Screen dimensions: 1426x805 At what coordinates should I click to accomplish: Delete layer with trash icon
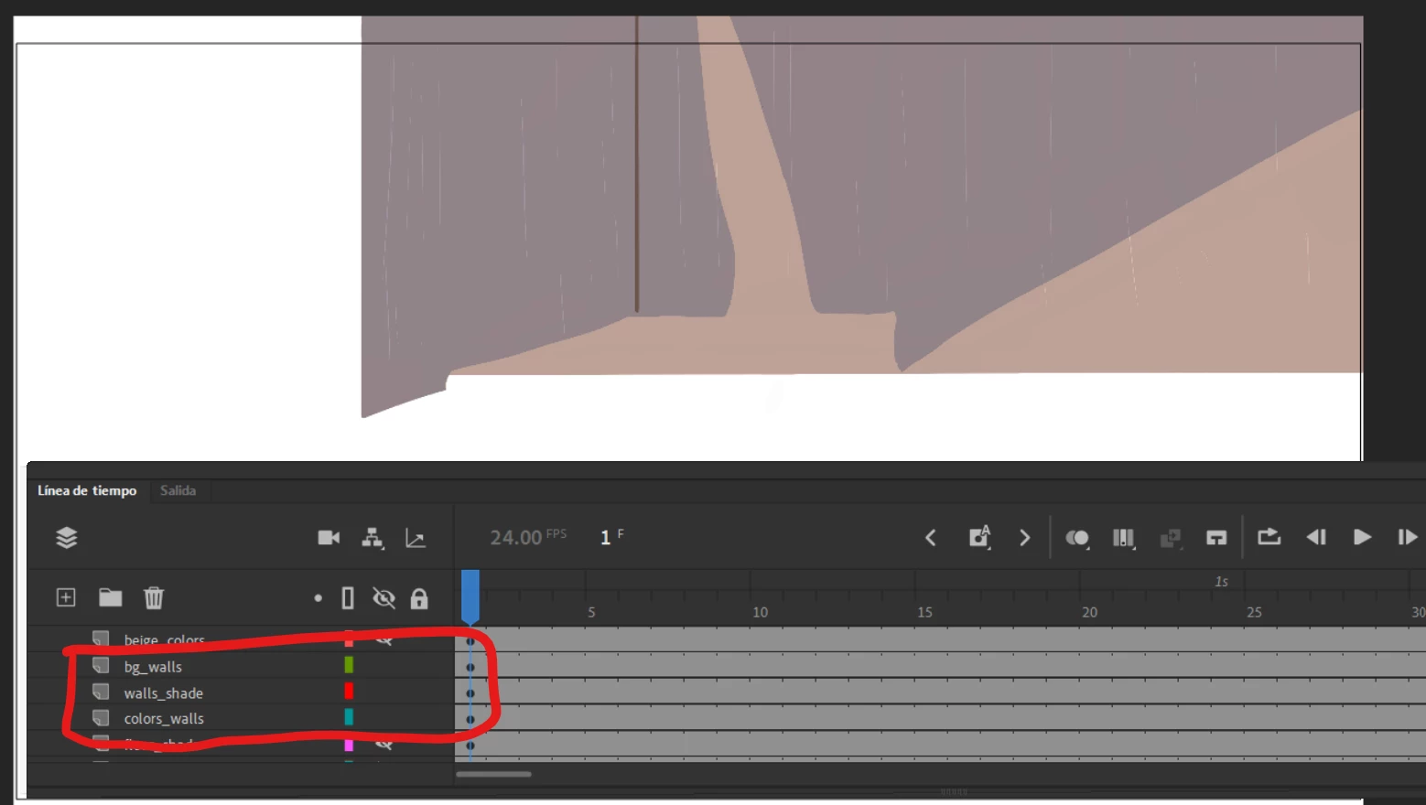point(154,598)
